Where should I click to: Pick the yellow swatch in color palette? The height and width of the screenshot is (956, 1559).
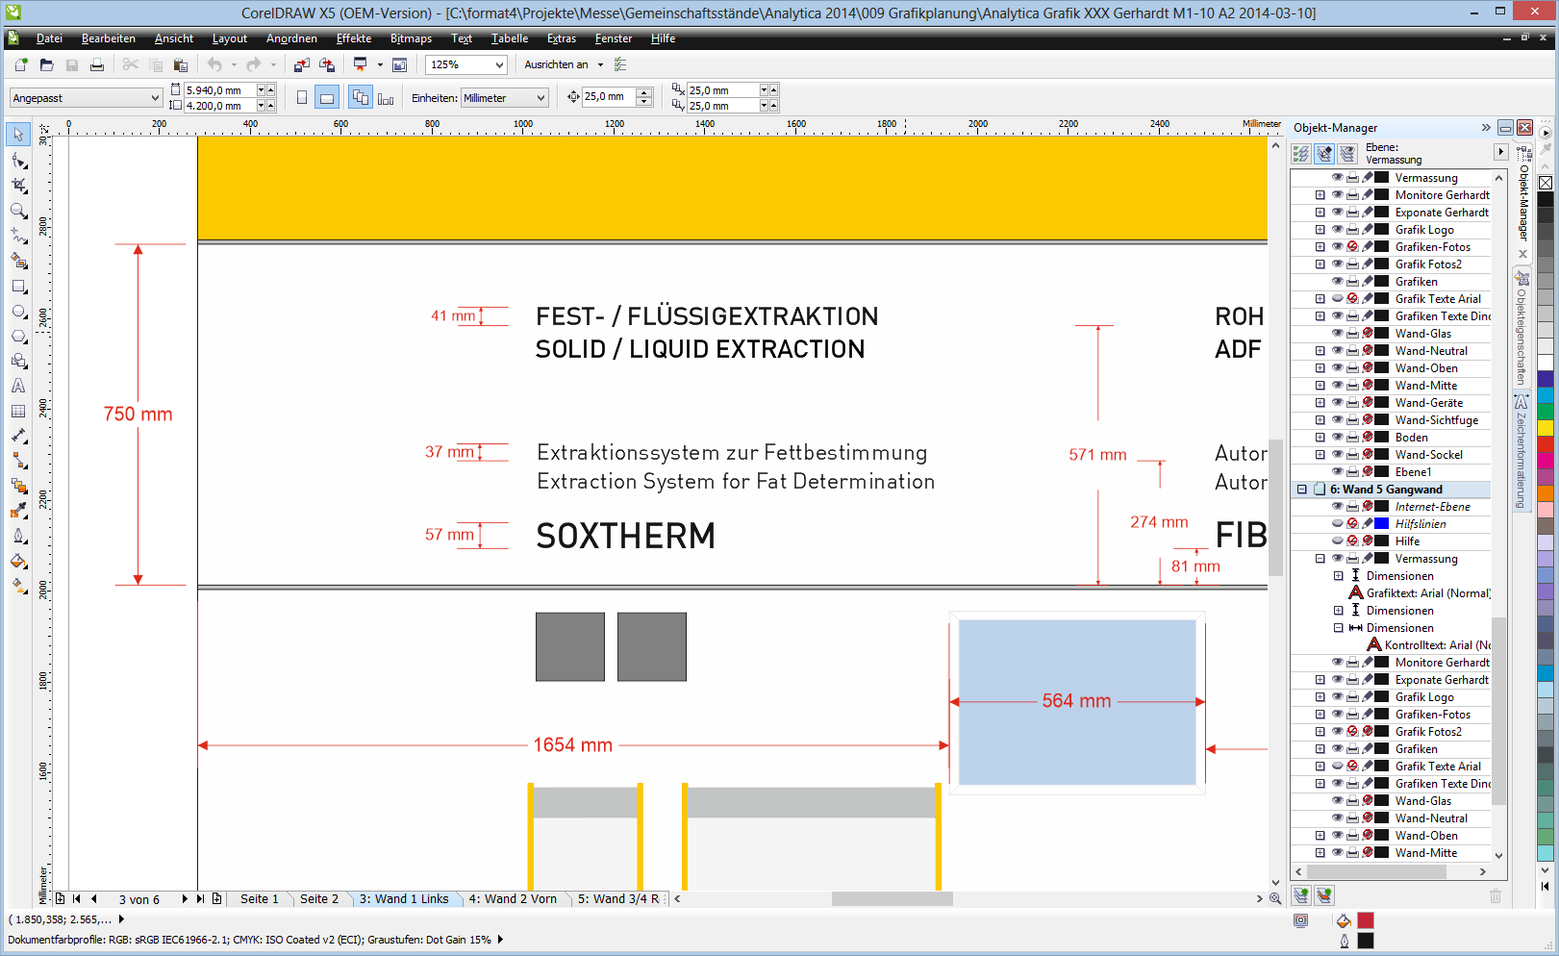click(1546, 427)
